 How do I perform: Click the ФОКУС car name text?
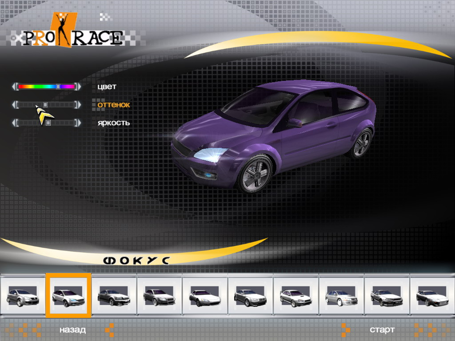coord(136,260)
